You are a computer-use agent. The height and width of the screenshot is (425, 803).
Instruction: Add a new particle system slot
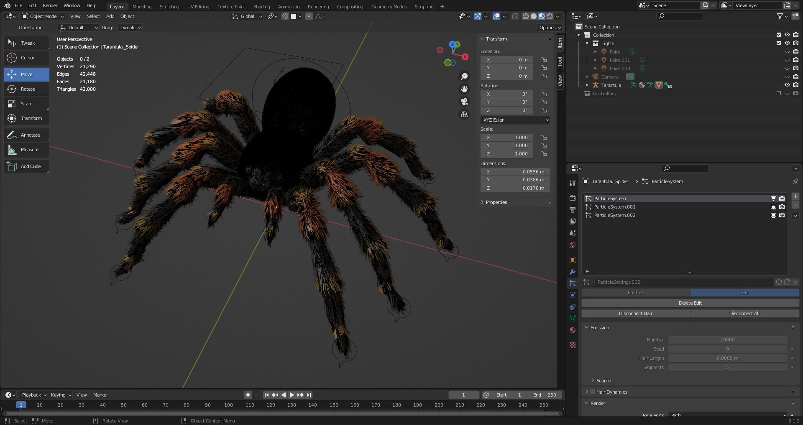795,196
